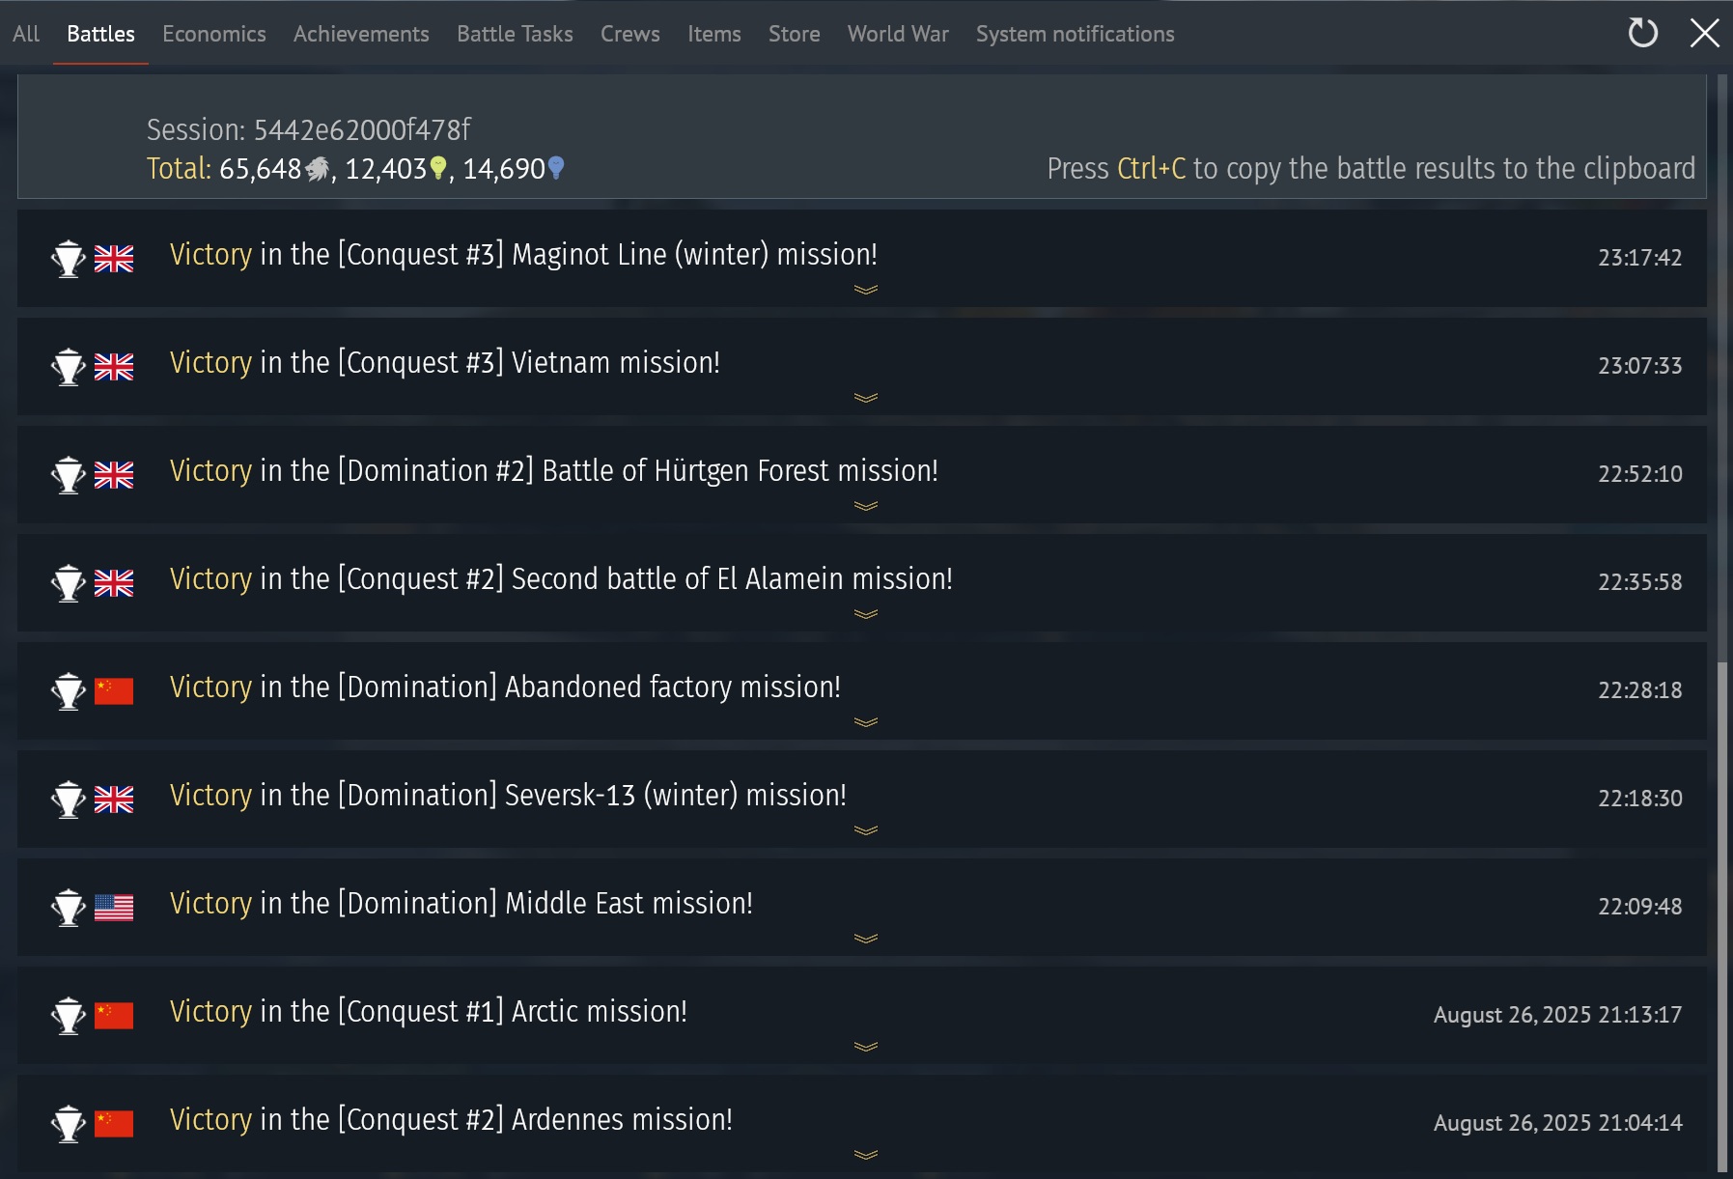Image resolution: width=1733 pixels, height=1179 pixels.
Task: Click the trophy icon for Hürtgen Forest battle
Action: pyautogui.click(x=69, y=475)
